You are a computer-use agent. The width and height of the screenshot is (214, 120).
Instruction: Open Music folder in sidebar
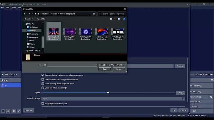[30, 41]
